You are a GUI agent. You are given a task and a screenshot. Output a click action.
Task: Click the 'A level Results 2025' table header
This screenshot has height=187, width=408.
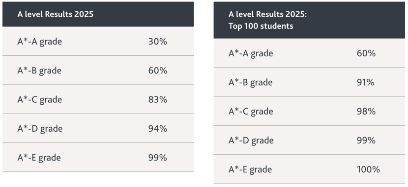pyautogui.click(x=98, y=14)
